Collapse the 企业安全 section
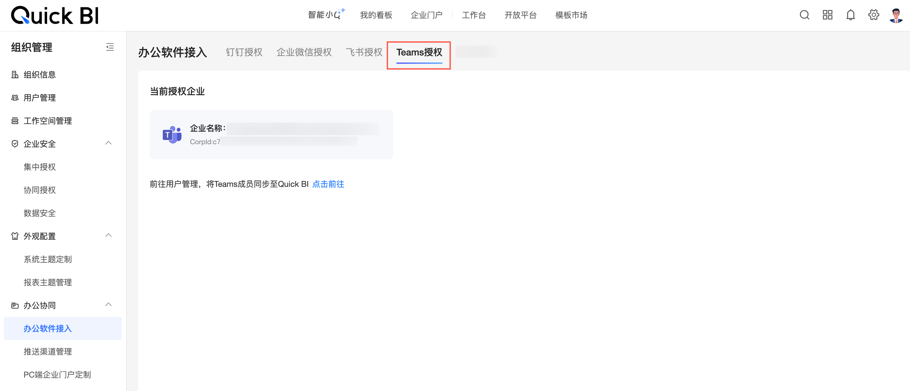This screenshot has width=910, height=391. 108,143
